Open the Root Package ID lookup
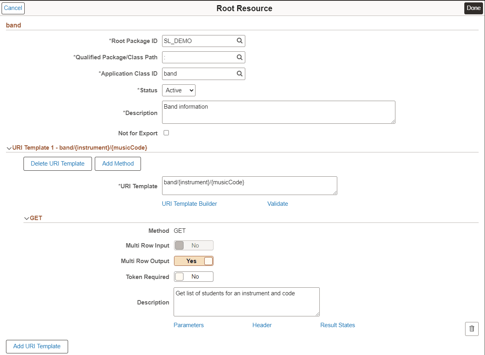 point(239,41)
